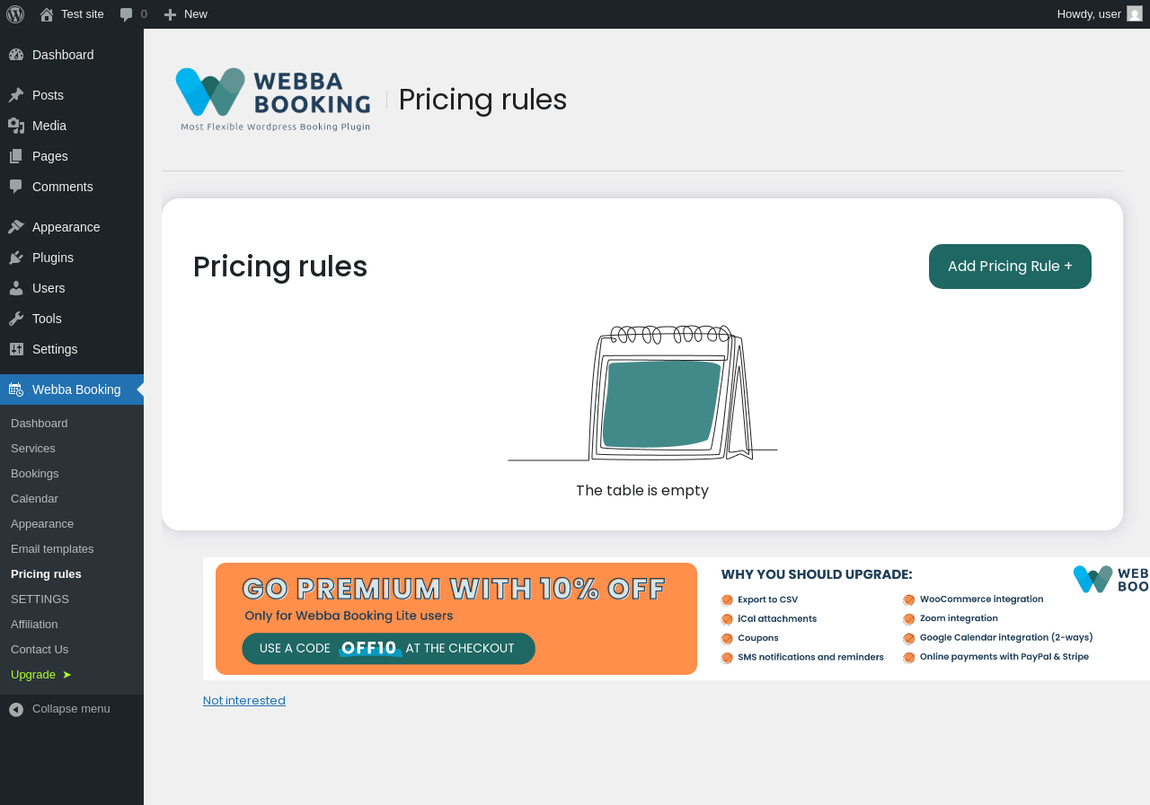Screen dimensions: 1150x805
Task: Select the Plugins plug icon
Action: [x=16, y=258]
